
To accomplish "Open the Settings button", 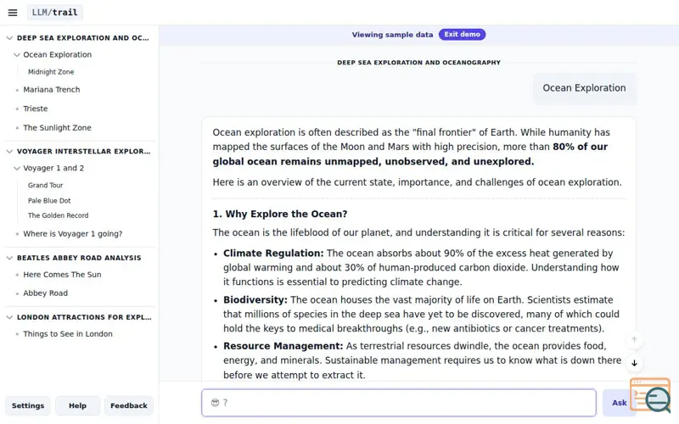I will 28,406.
